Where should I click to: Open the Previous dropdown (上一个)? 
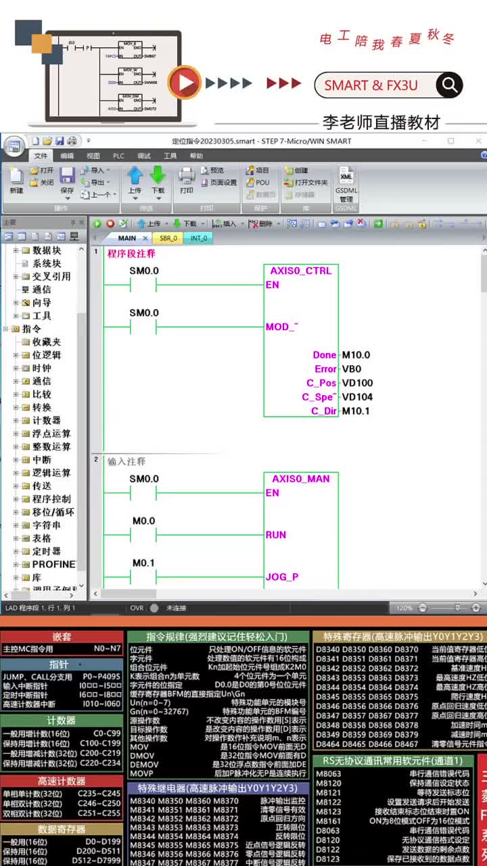click(x=97, y=194)
